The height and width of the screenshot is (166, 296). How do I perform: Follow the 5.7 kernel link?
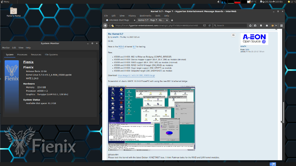pyautogui.click(x=134, y=47)
